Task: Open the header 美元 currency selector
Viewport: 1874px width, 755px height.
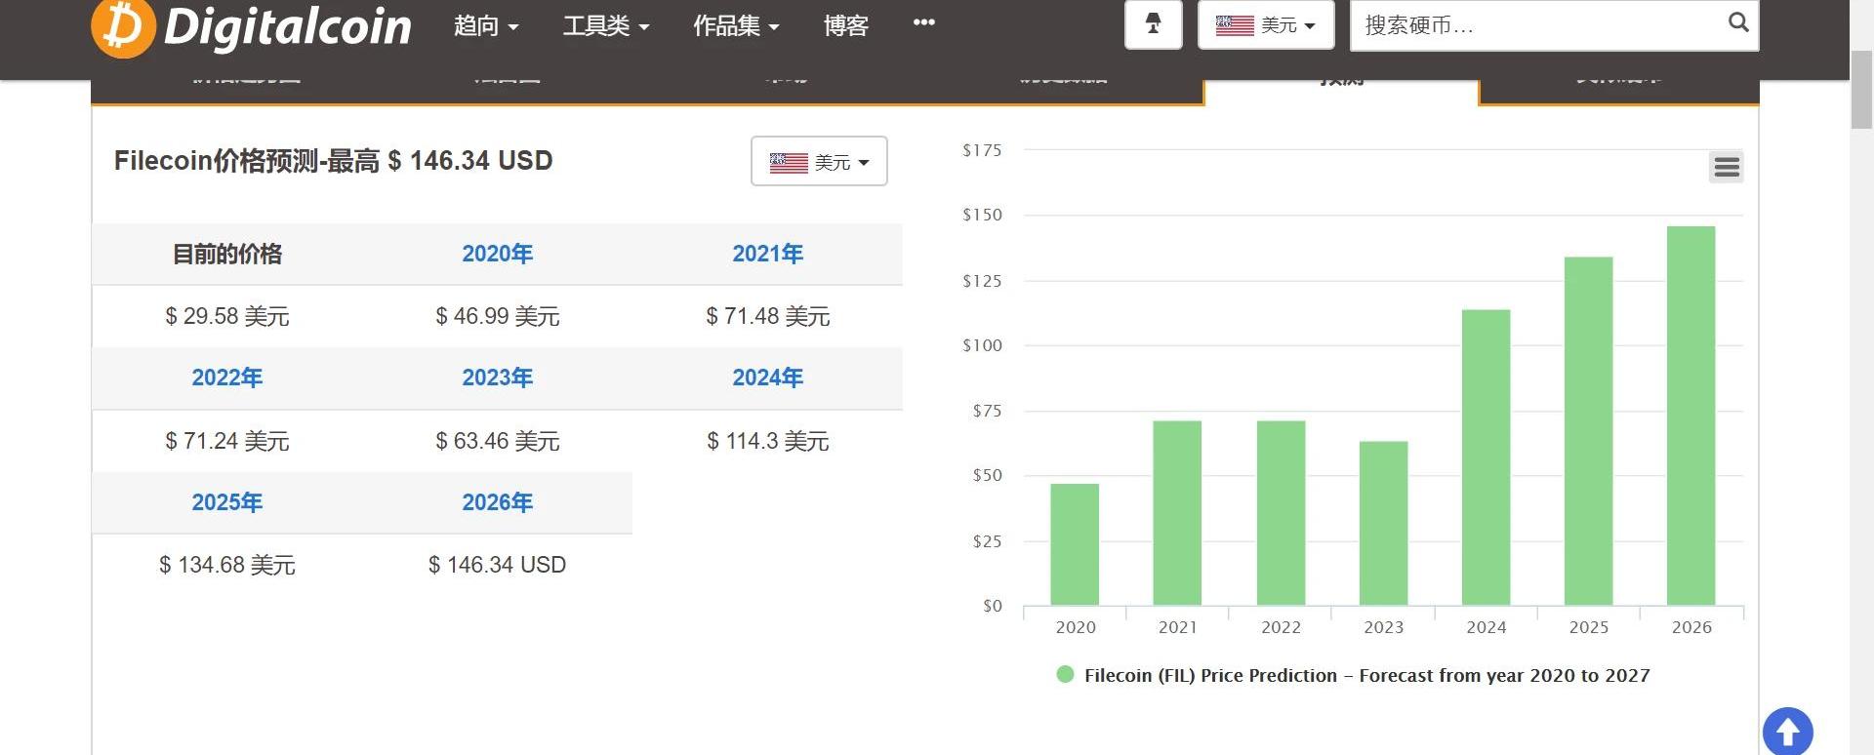Action: coord(1265,25)
